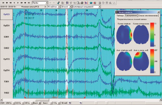Click the bold right arrow navigation button
162x105 pixels.
[25, 3]
